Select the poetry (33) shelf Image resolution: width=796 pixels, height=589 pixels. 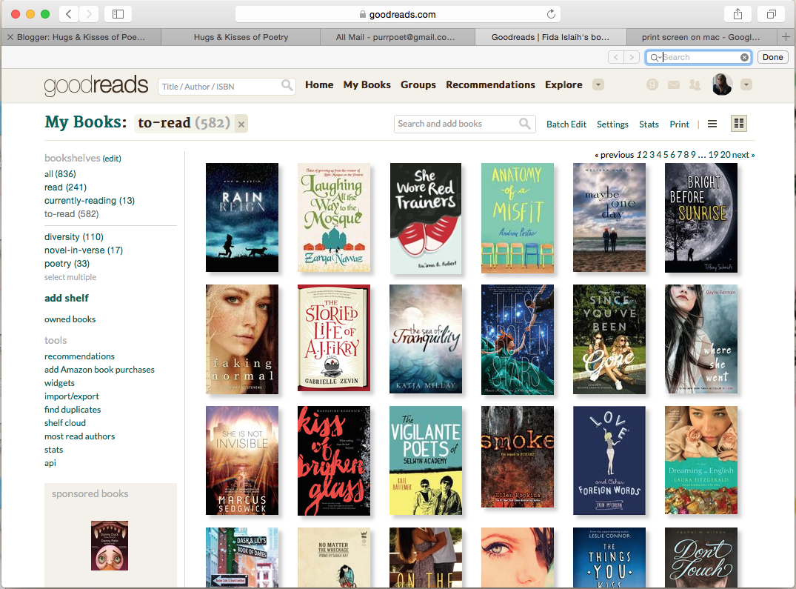point(67,264)
